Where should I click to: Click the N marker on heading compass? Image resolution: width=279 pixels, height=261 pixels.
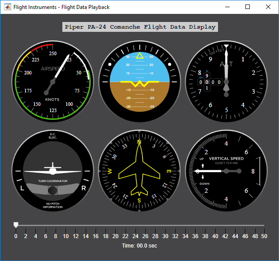tap(139, 142)
